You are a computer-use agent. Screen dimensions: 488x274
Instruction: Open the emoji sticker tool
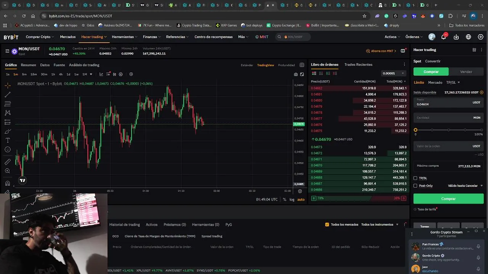pos(8,150)
